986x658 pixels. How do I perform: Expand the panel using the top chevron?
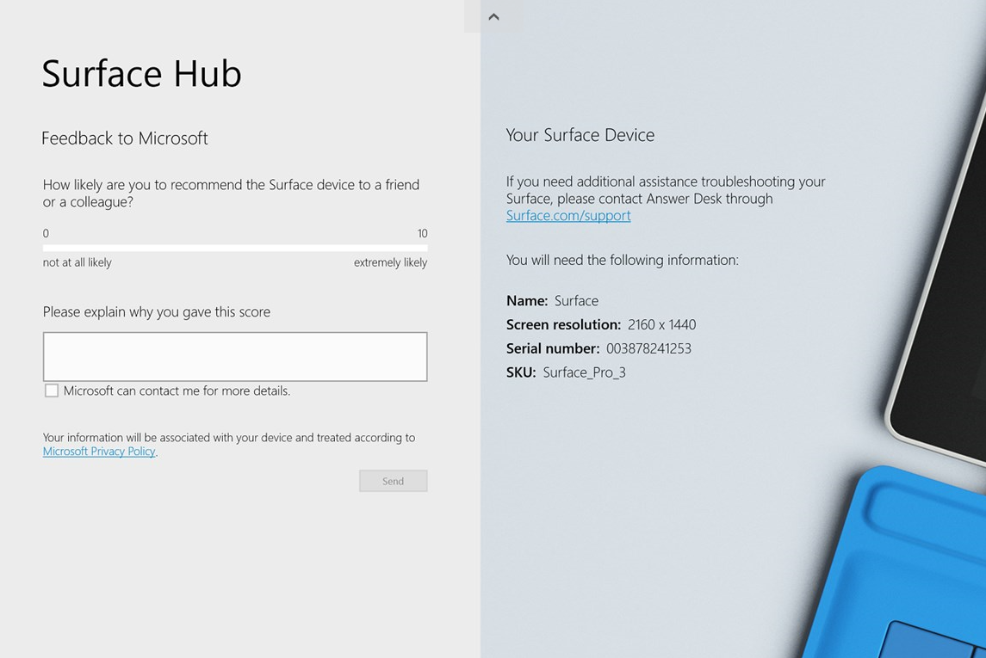493,16
